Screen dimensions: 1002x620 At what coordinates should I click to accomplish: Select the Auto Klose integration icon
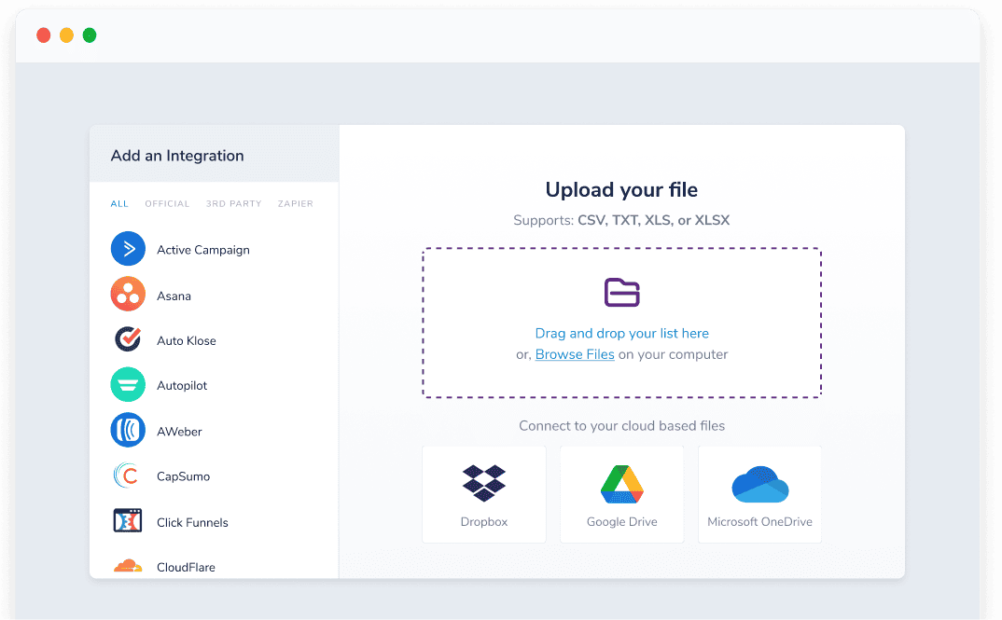point(128,339)
